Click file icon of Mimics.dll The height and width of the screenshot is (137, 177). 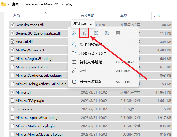(x=12, y=92)
